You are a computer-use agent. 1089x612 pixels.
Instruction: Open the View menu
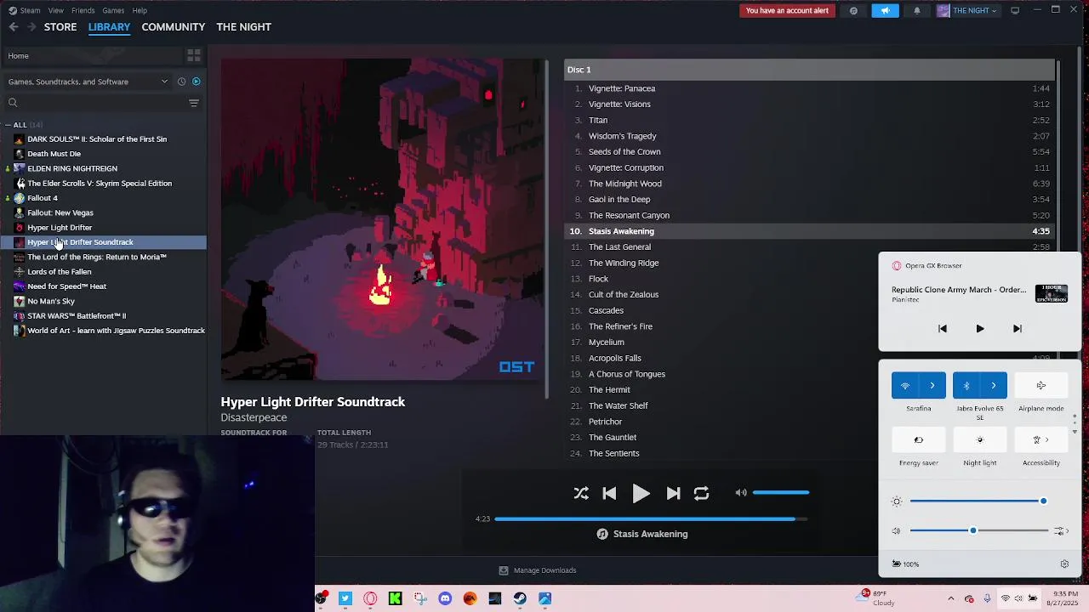click(x=56, y=10)
